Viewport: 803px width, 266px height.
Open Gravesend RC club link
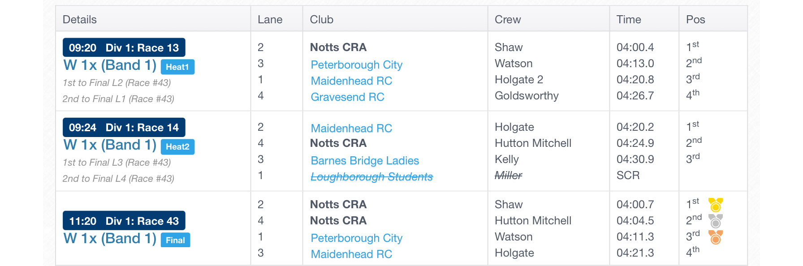click(x=348, y=97)
